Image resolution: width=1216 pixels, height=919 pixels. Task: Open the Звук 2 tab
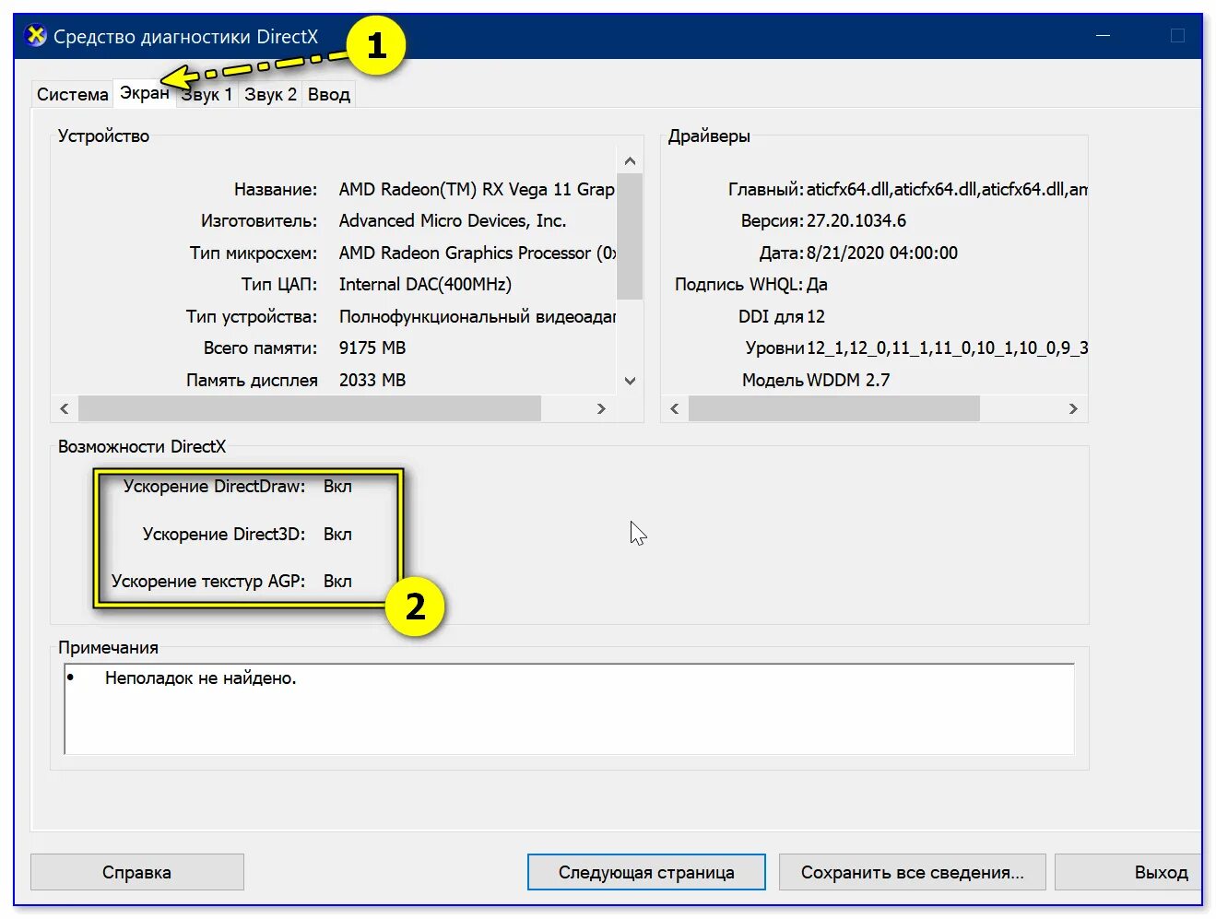pos(270,94)
